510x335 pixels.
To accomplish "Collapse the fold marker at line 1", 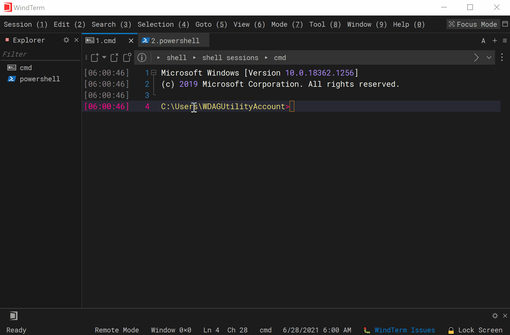I will [x=154, y=73].
